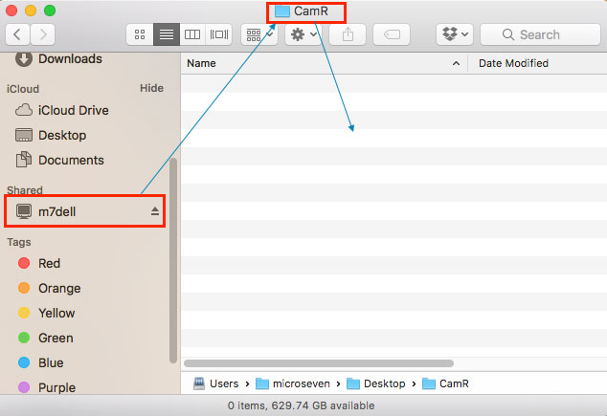The image size is (607, 416).
Task: Toggle the sort direction arrow in Name header
Action: click(x=457, y=63)
